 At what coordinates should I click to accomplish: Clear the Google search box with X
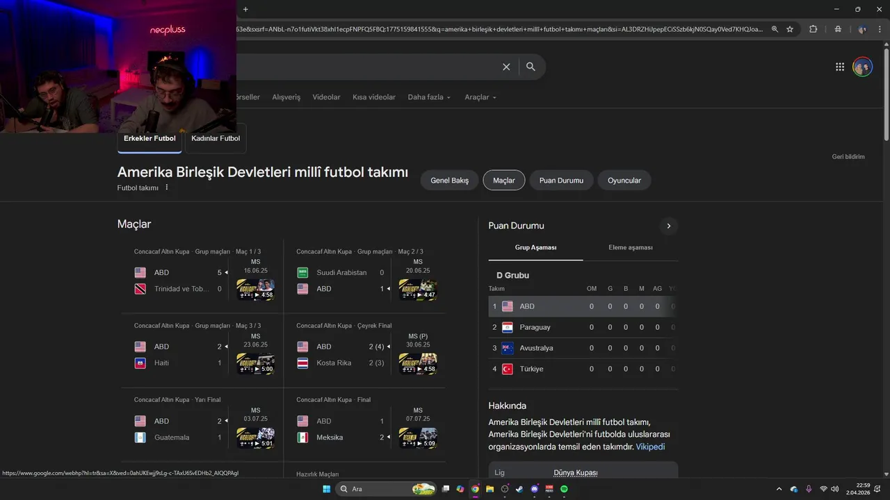[506, 67]
